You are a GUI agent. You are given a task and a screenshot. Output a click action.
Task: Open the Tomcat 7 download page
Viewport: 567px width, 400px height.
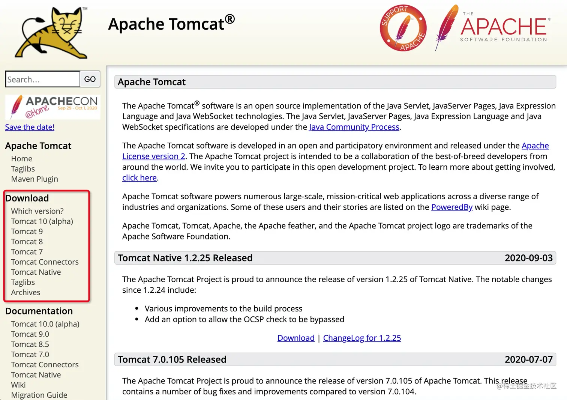(27, 252)
